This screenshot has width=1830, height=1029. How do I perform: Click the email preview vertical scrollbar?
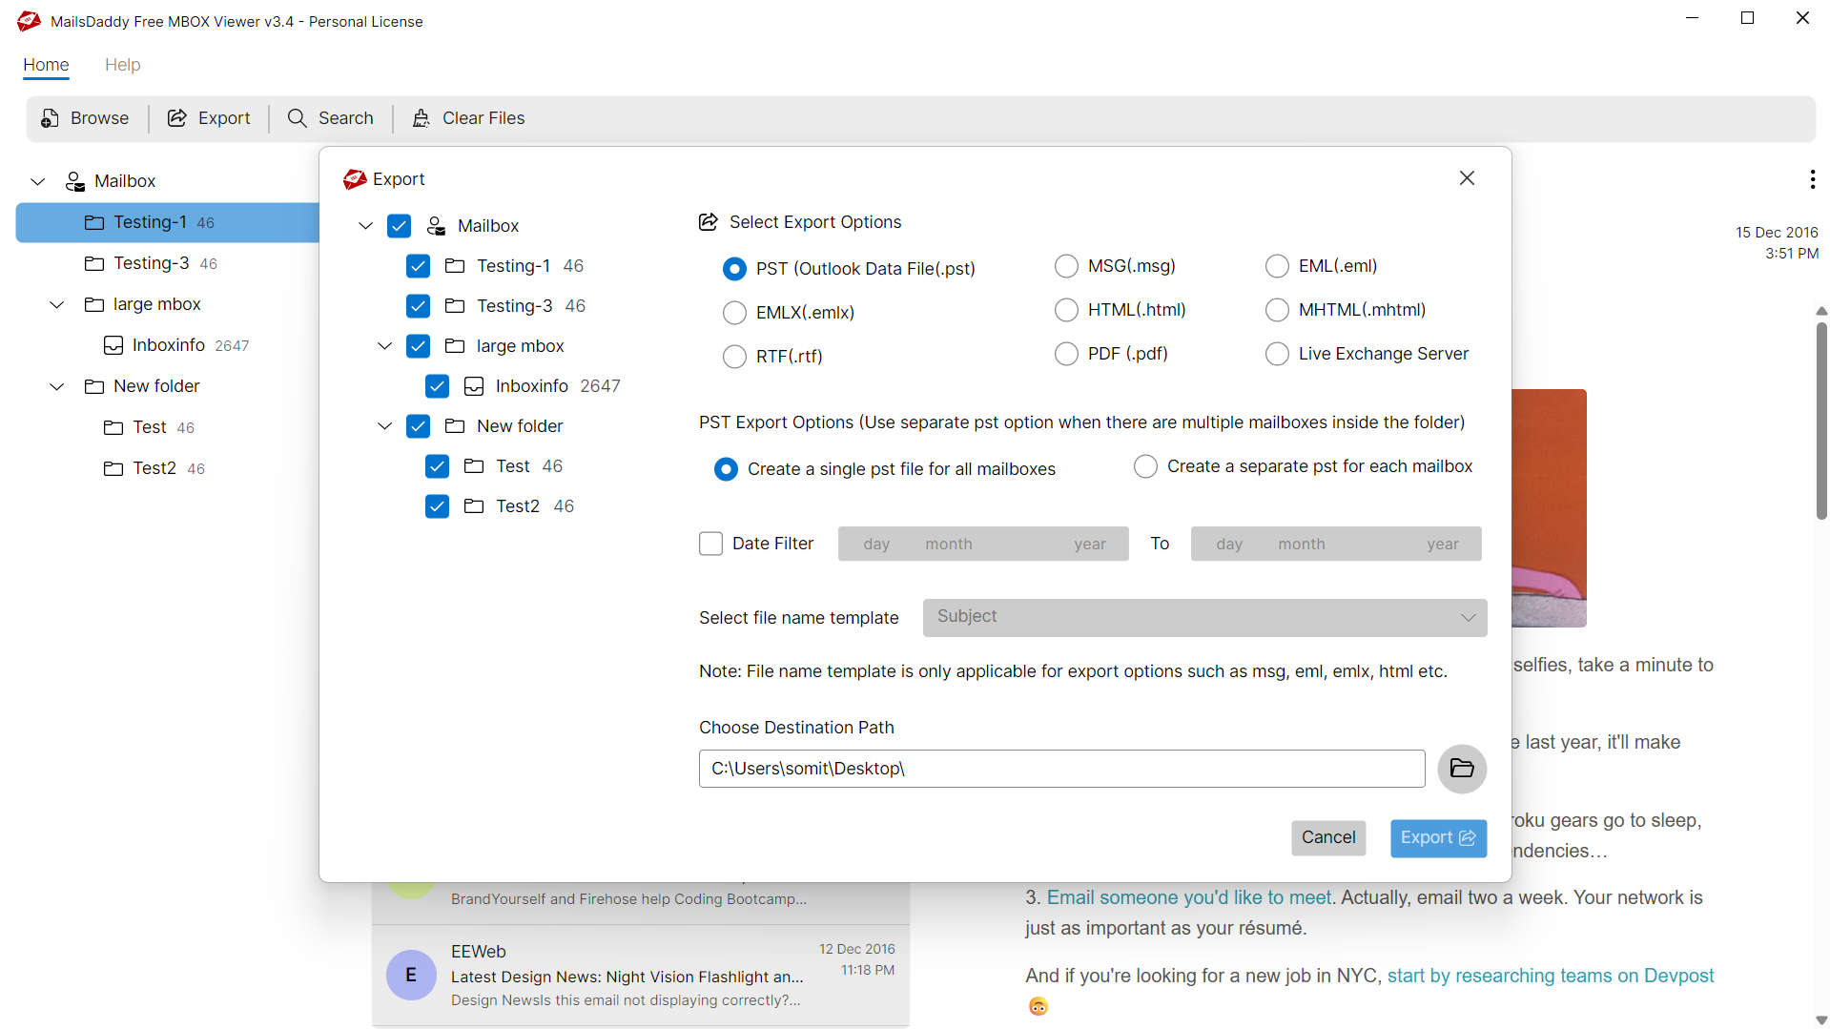pyautogui.click(x=1821, y=421)
